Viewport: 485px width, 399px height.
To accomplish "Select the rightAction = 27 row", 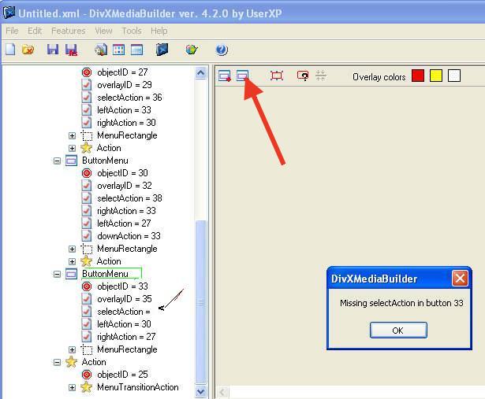I will (126, 337).
